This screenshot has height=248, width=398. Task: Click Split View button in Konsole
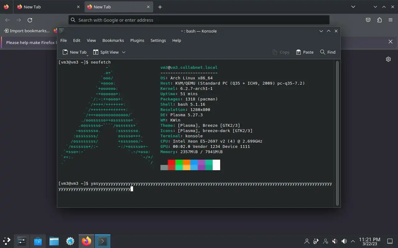[106, 52]
